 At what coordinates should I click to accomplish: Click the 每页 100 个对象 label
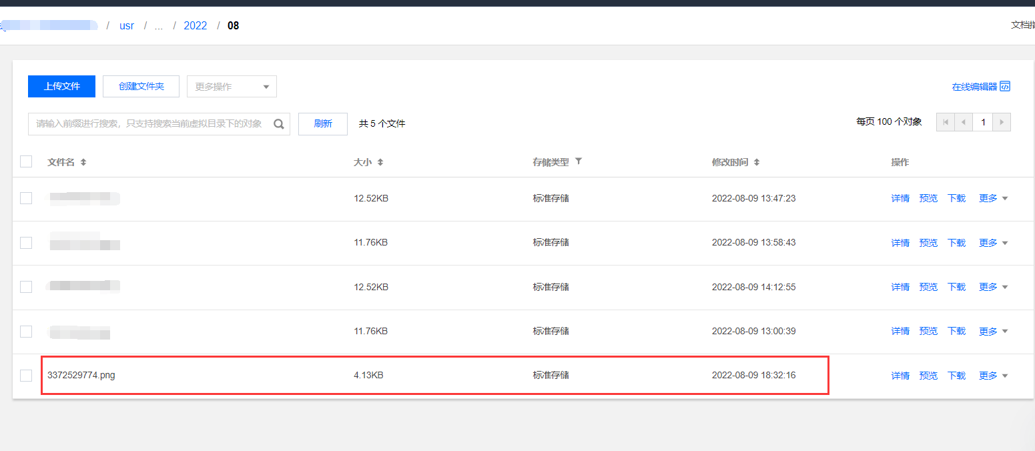(x=889, y=122)
